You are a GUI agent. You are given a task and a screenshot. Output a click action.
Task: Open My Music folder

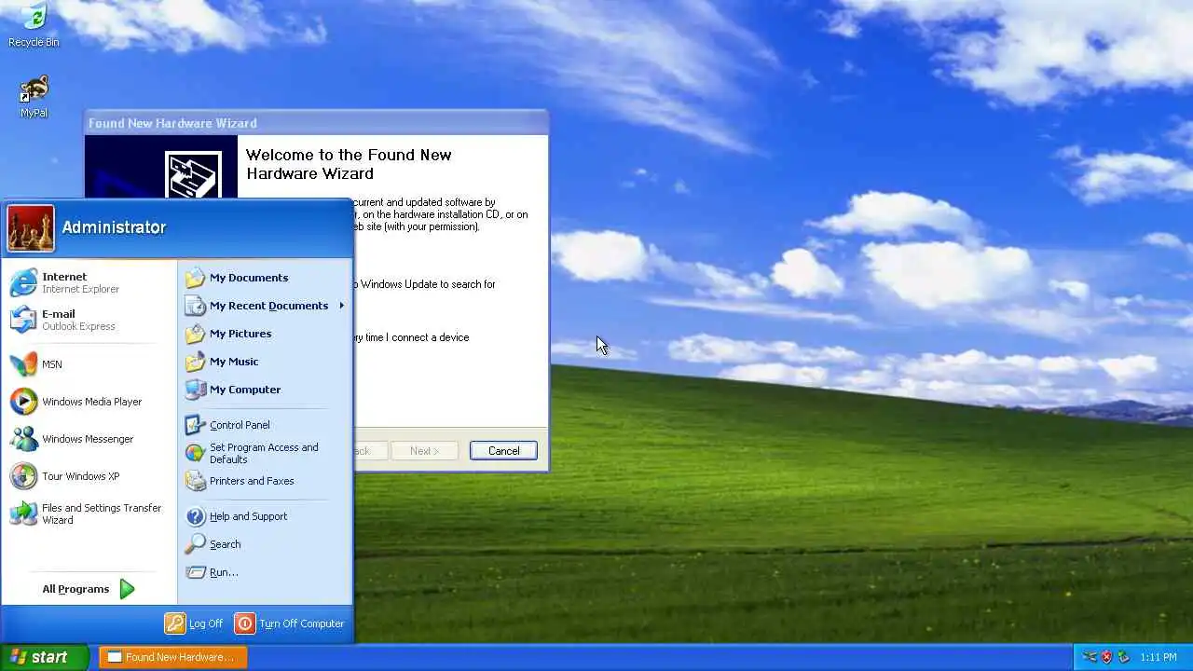click(x=265, y=362)
